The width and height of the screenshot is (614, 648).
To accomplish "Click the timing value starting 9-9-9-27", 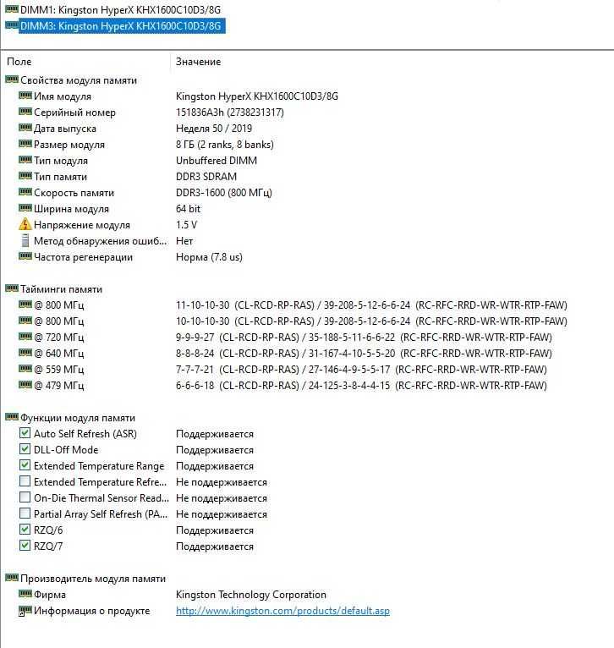I will coord(364,338).
